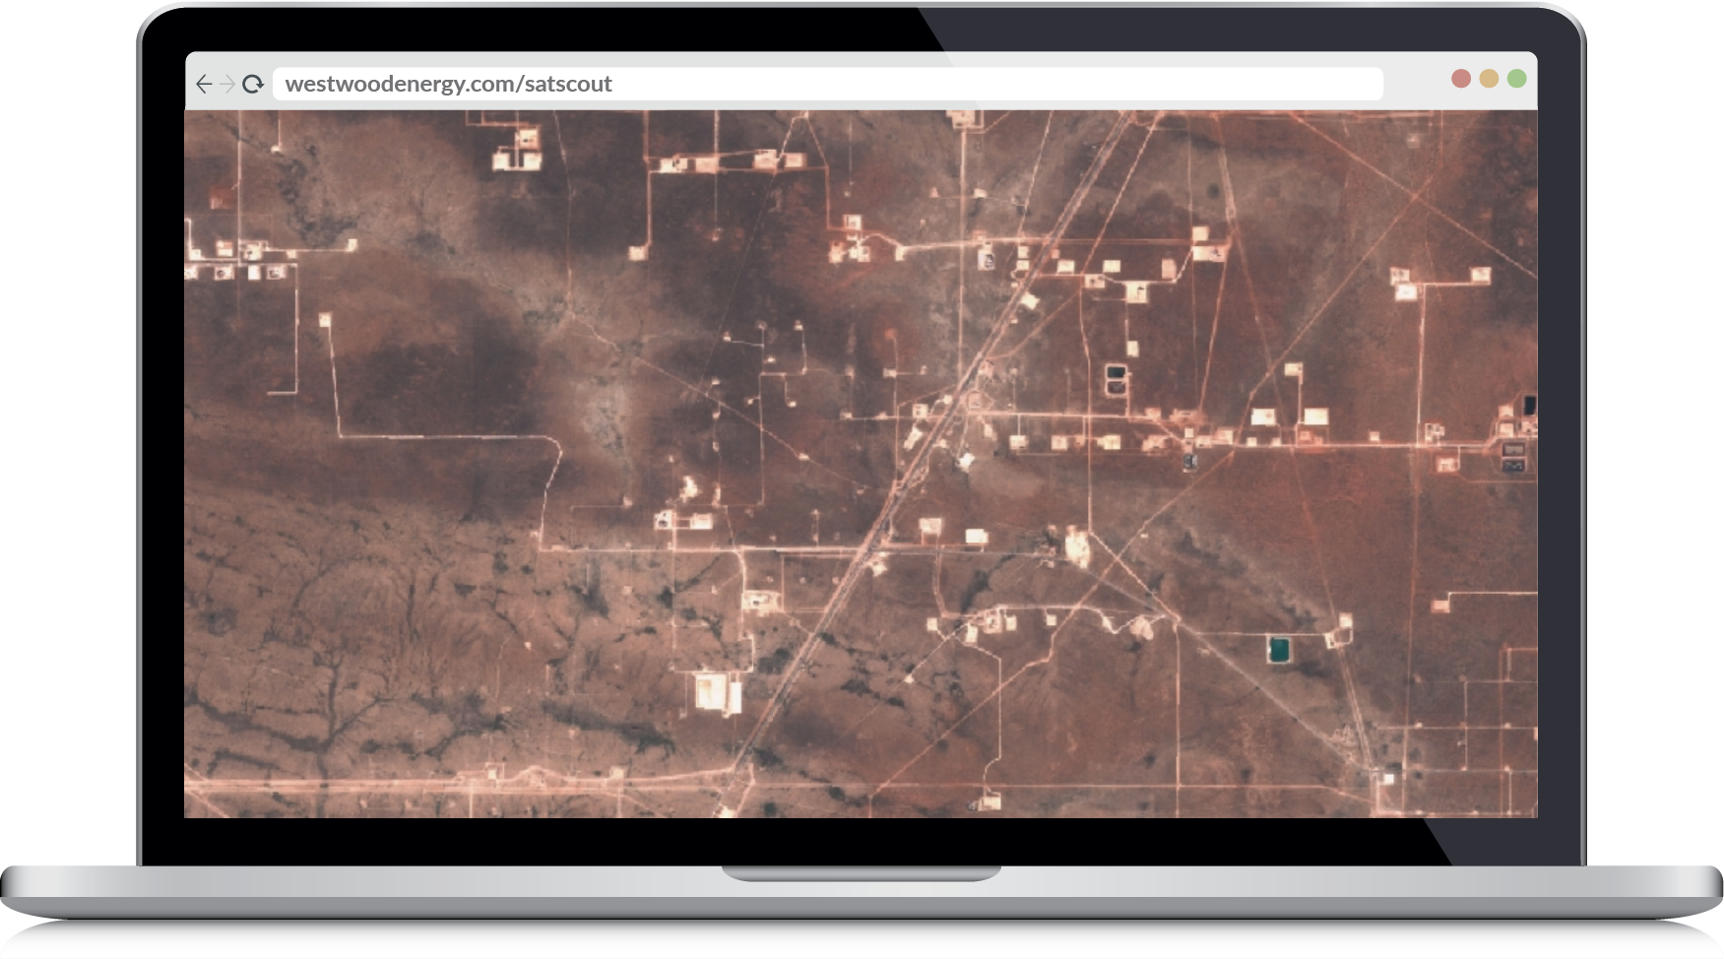Click the satellite map image

861,464
